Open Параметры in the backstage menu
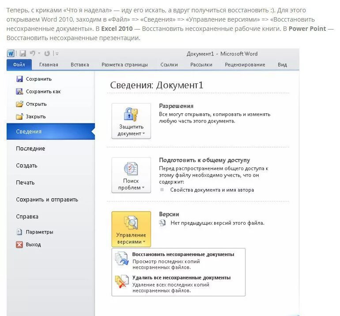This screenshot has height=316, width=340. (x=39, y=232)
